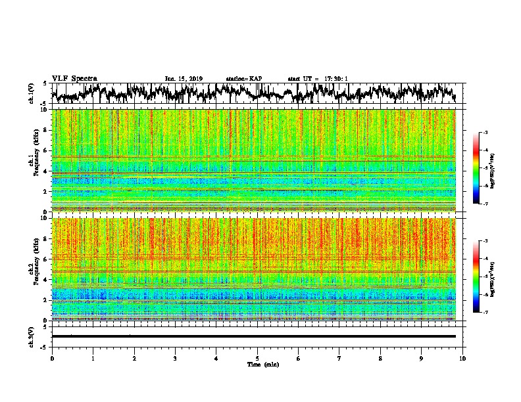Click tick "4" on the Time axis
Viewport: 521px width, 402px height.
pyautogui.click(x=216, y=359)
